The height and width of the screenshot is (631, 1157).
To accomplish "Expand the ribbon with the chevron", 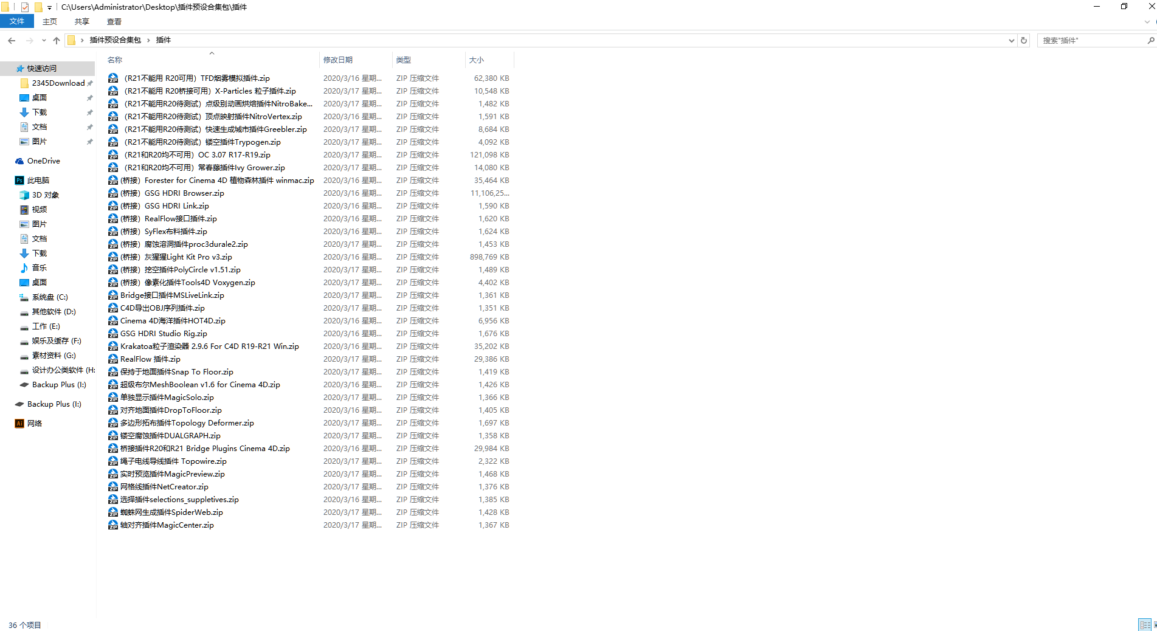I will click(1147, 21).
